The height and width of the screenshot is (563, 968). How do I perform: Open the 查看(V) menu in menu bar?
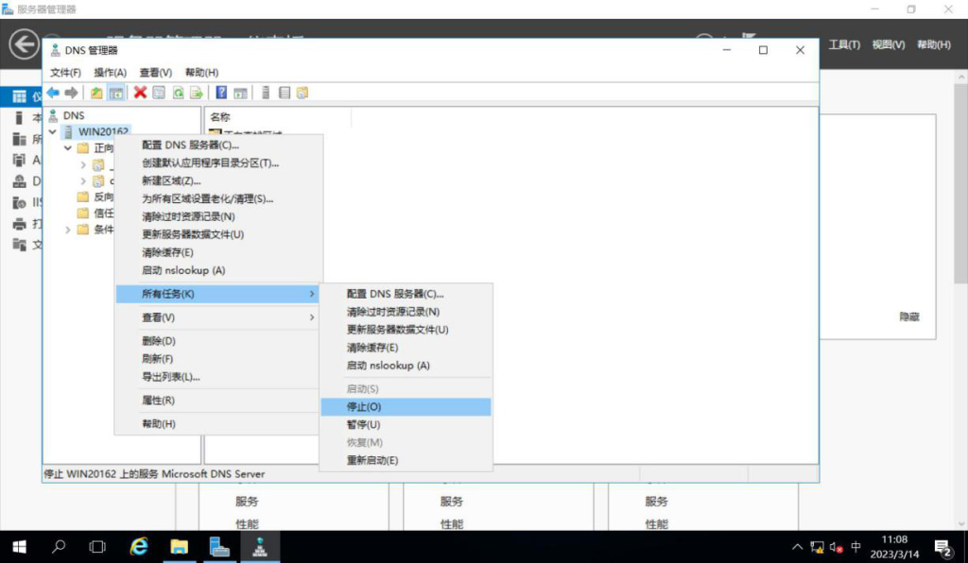156,72
